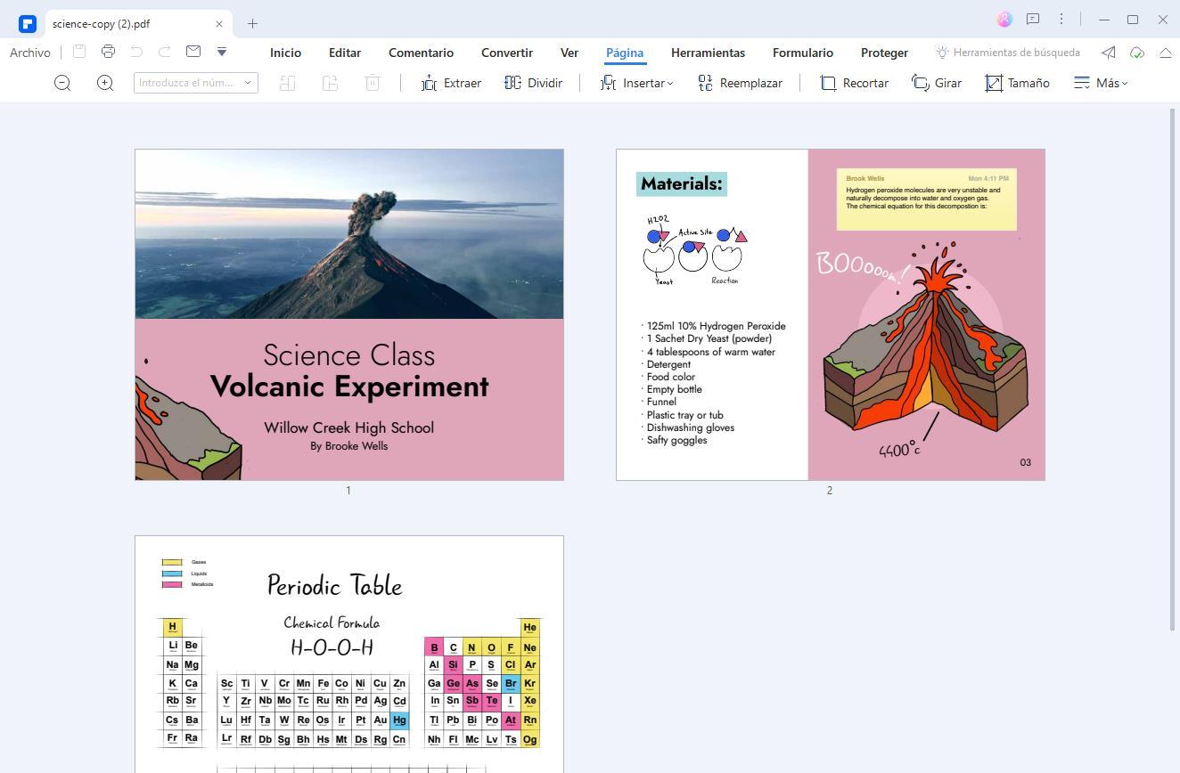Select the Extraer pages tool
Viewport: 1180px width, 773px height.
(451, 83)
